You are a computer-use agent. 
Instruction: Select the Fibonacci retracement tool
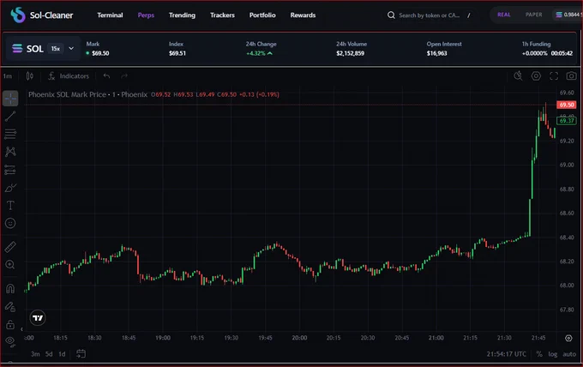click(x=10, y=134)
